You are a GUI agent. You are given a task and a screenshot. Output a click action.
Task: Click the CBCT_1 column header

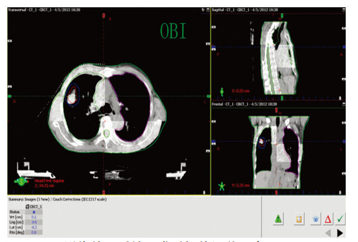tap(35, 207)
